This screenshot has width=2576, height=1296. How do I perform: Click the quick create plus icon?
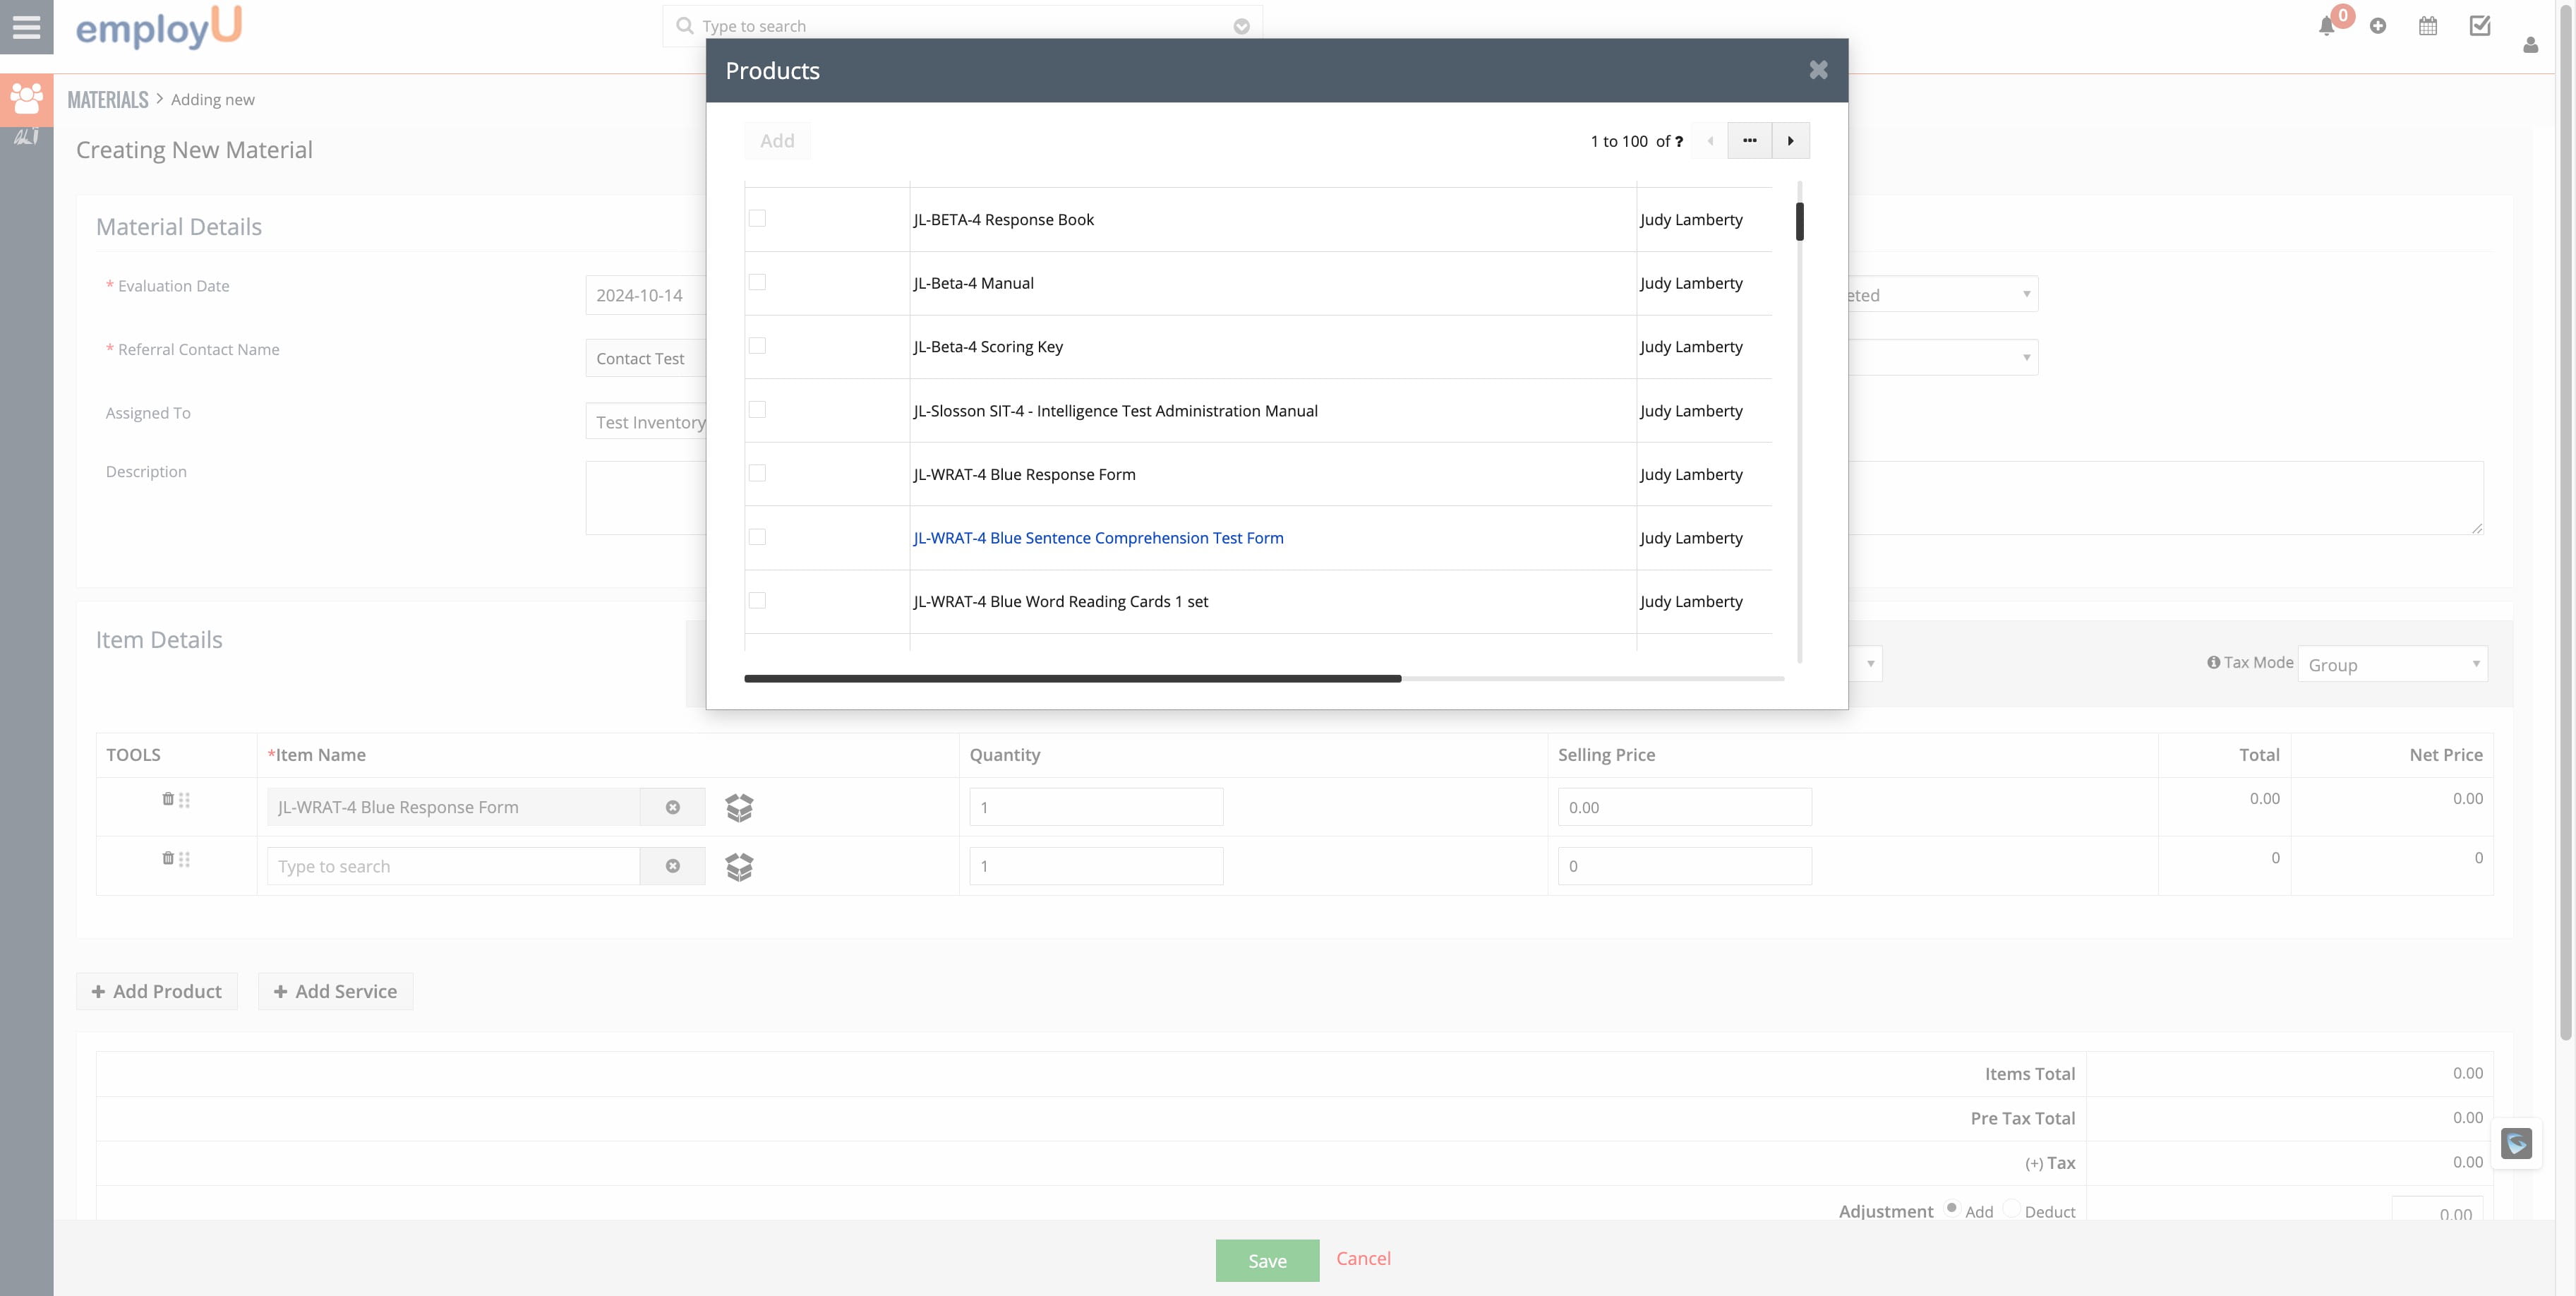(2378, 27)
